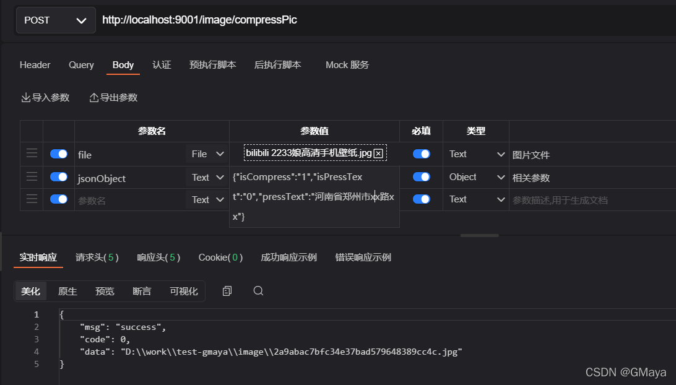This screenshot has height=385, width=676.
Task: Click the jsonObject parameter name field
Action: tap(131, 178)
